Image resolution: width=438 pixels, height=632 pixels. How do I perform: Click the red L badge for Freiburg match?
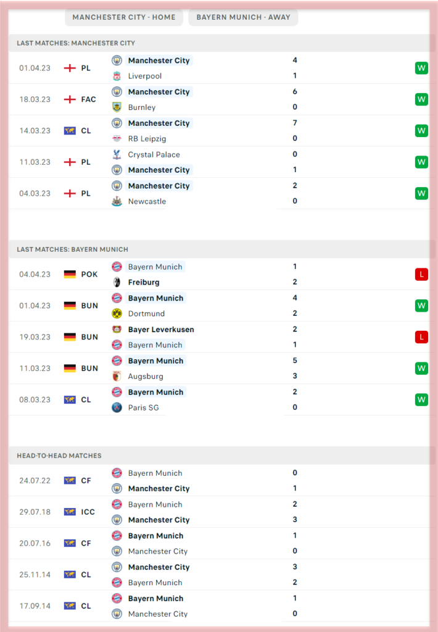(x=421, y=275)
